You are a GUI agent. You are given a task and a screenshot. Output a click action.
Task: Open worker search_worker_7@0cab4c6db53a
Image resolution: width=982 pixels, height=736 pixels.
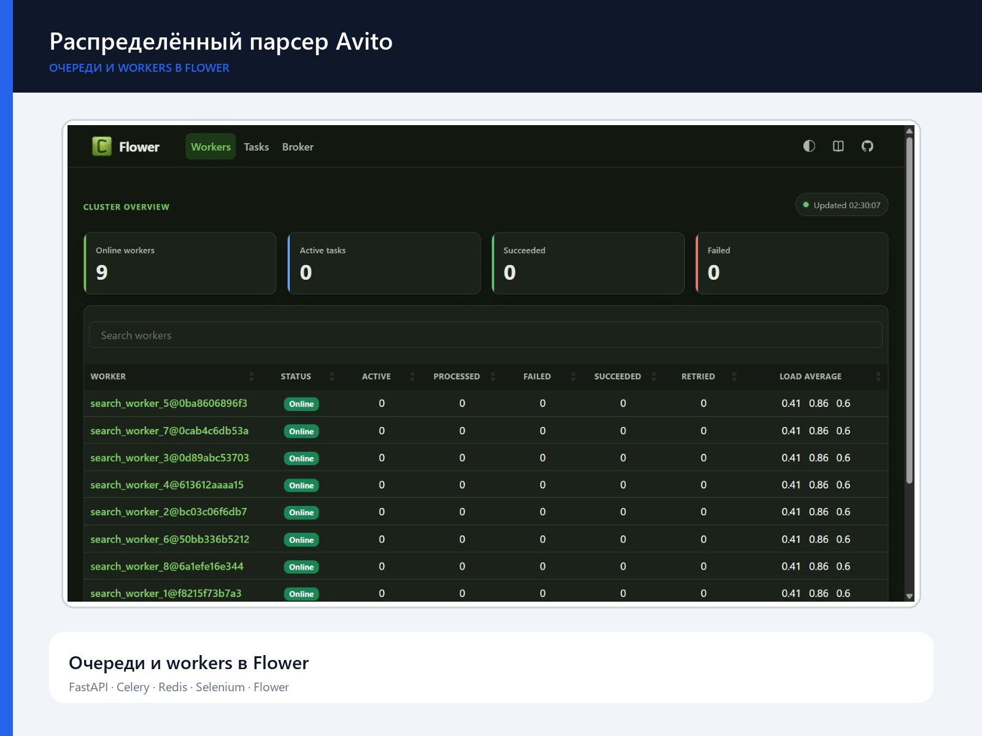click(x=169, y=431)
